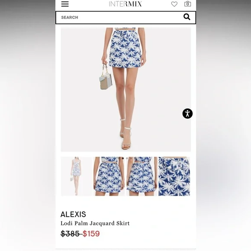Select the full-length model thumbnail
The height and width of the screenshot is (251, 251).
(77, 176)
